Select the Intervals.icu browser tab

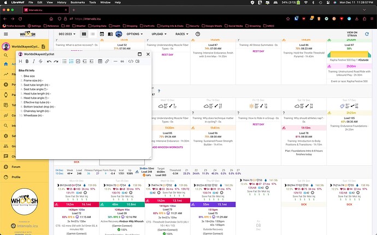coord(46,10)
